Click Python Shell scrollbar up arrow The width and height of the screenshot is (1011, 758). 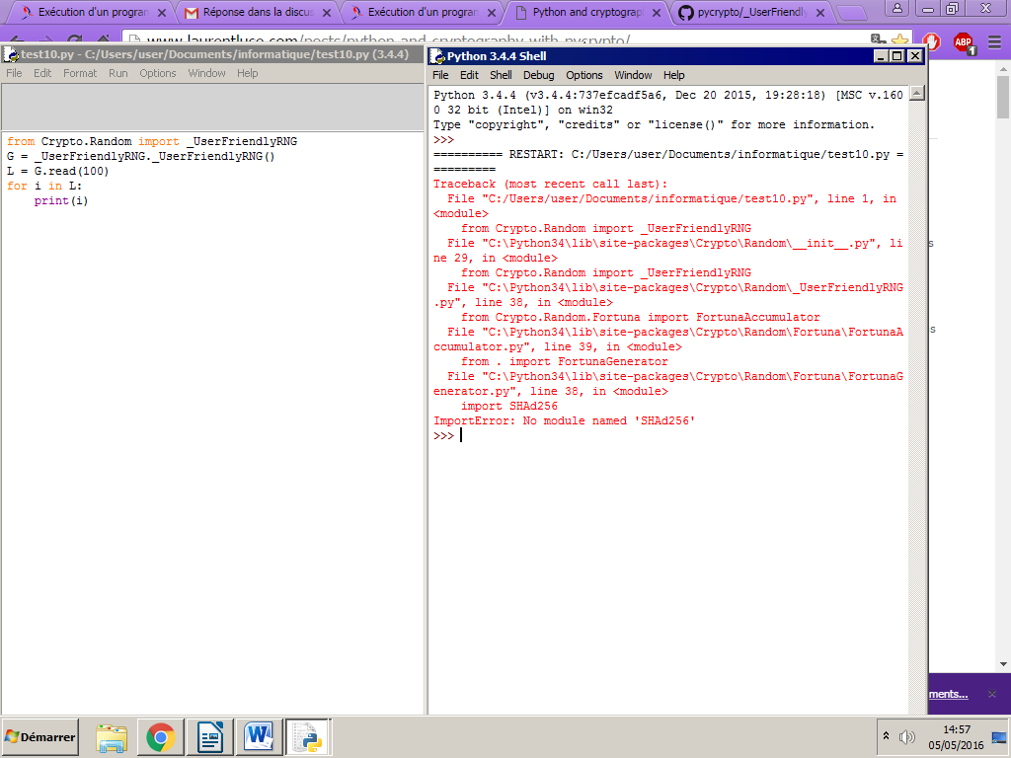(917, 94)
